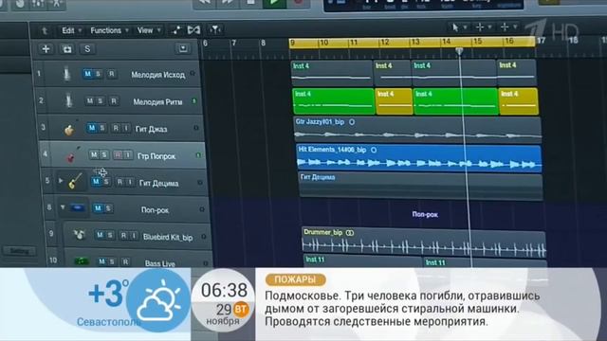Toggle input monitoring on Гит Джаз
This screenshot has height=341, width=607.
point(126,128)
